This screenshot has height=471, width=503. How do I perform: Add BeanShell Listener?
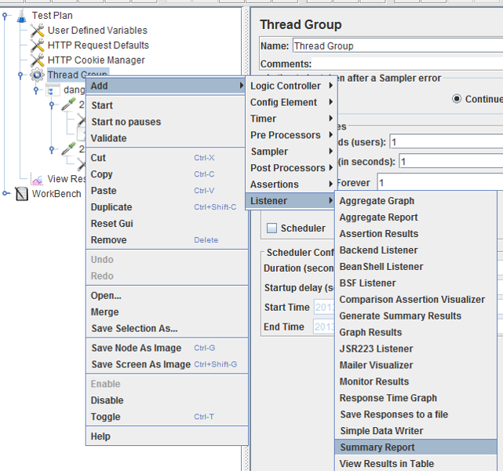(x=416, y=267)
